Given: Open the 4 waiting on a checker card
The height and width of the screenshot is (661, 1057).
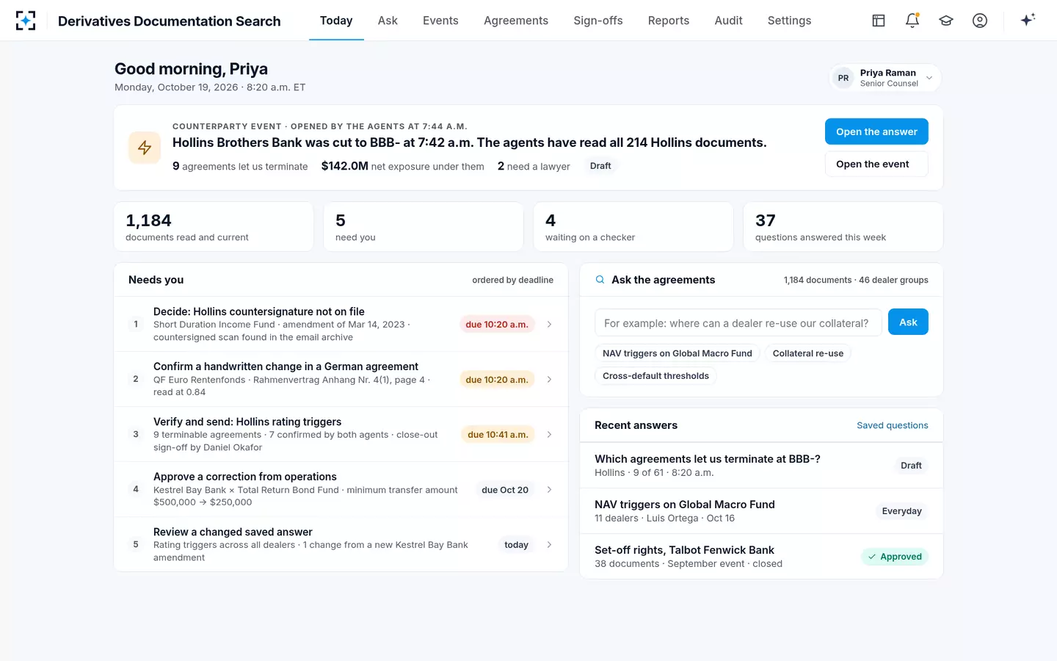Looking at the screenshot, I should 633,227.
